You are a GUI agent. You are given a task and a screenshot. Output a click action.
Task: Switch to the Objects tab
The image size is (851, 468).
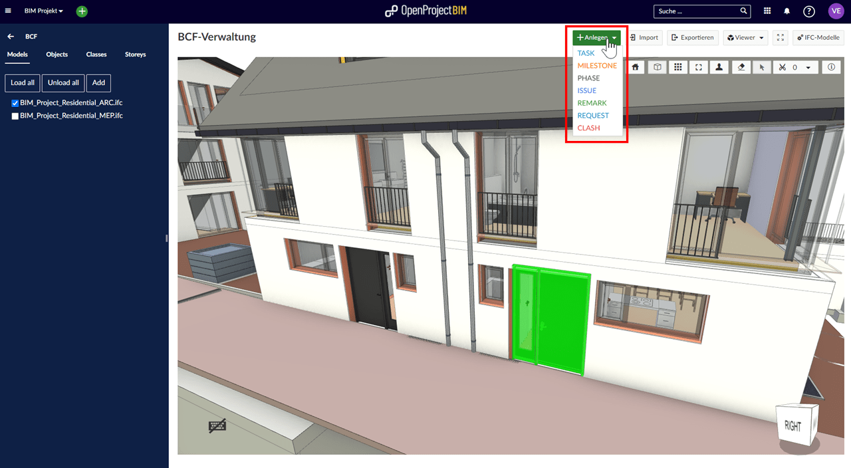click(x=57, y=55)
